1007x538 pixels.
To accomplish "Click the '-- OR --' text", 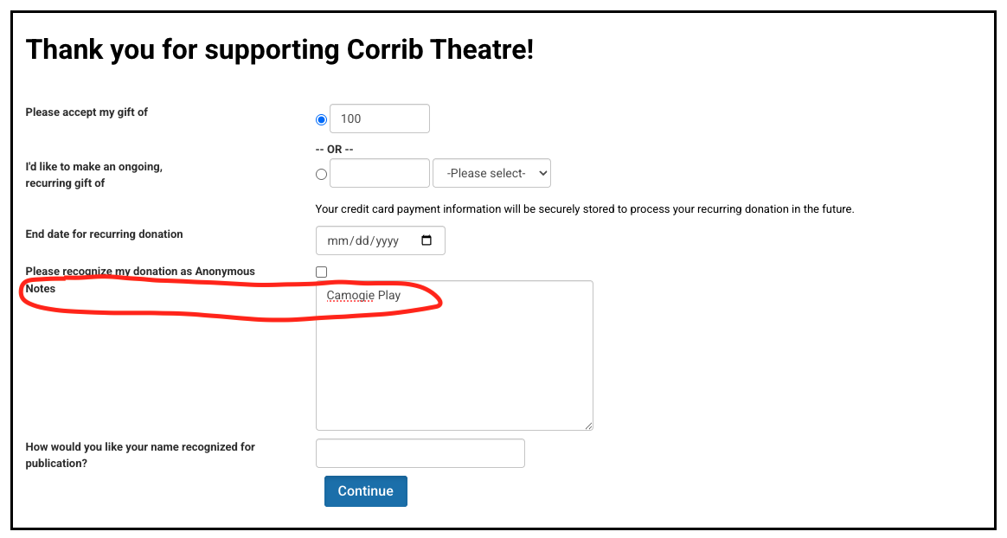I will pyautogui.click(x=334, y=150).
